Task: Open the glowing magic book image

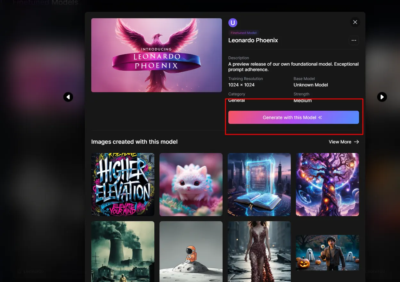Action: [259, 184]
